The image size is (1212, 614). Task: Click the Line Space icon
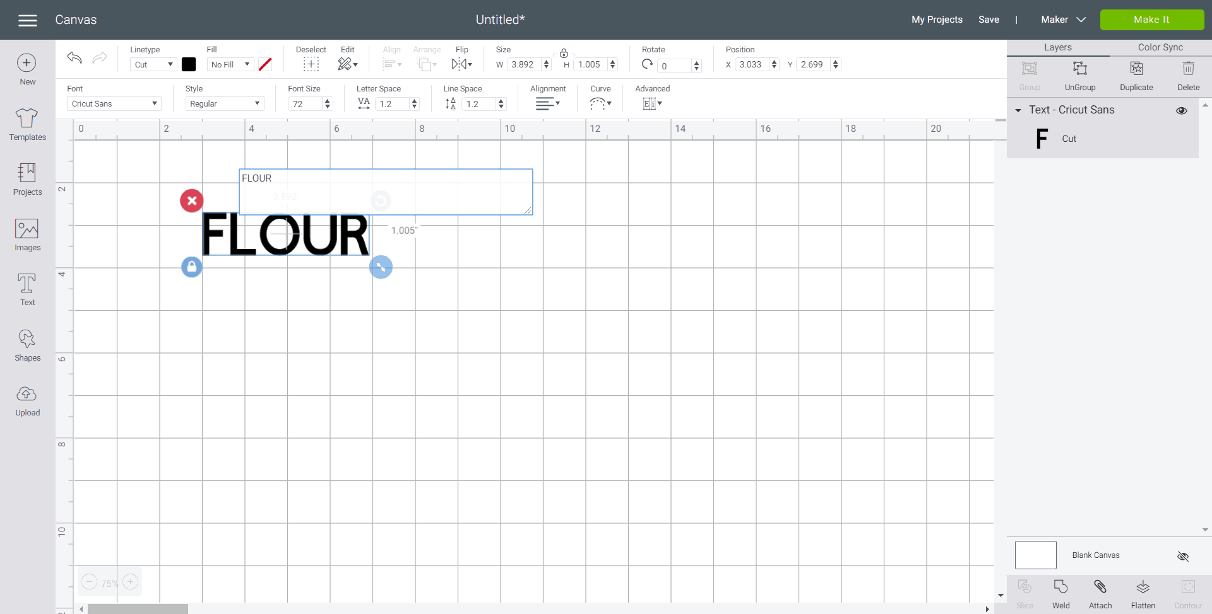450,103
